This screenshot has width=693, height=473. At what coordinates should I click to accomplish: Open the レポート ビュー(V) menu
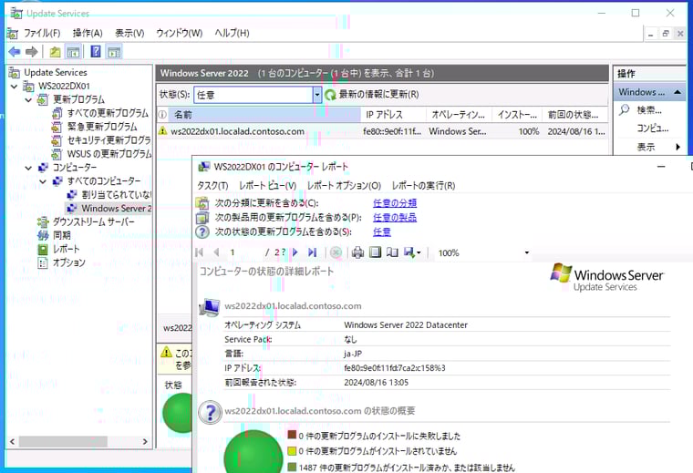point(267,186)
